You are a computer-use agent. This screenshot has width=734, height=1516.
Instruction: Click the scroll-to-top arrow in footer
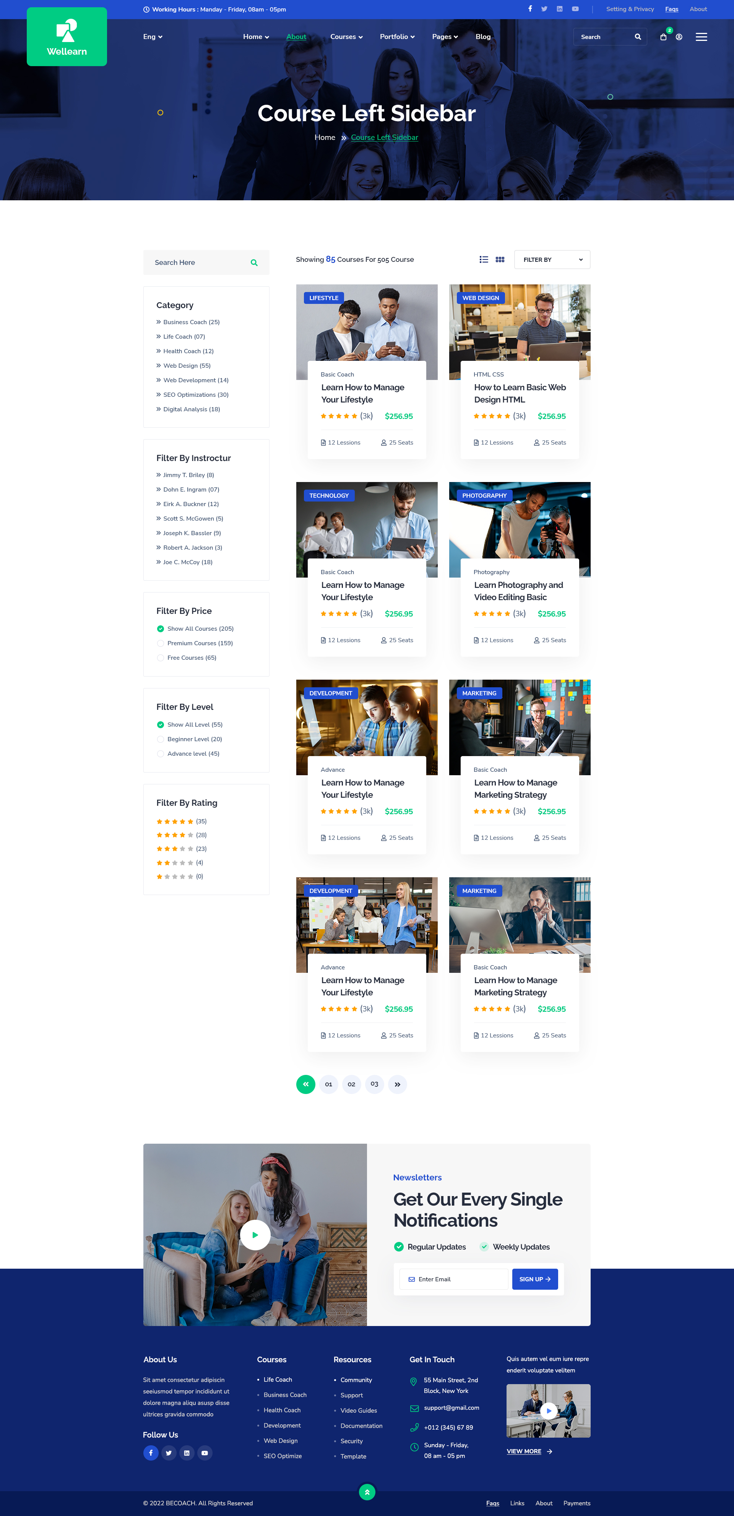367,1492
